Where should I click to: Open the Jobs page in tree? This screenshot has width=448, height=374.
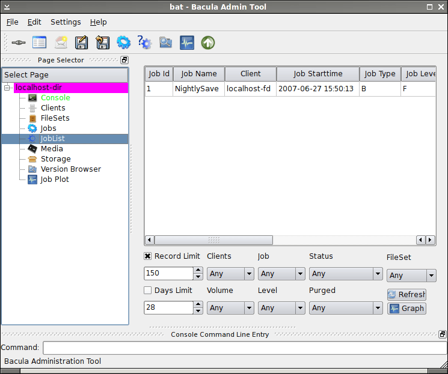(x=48, y=128)
